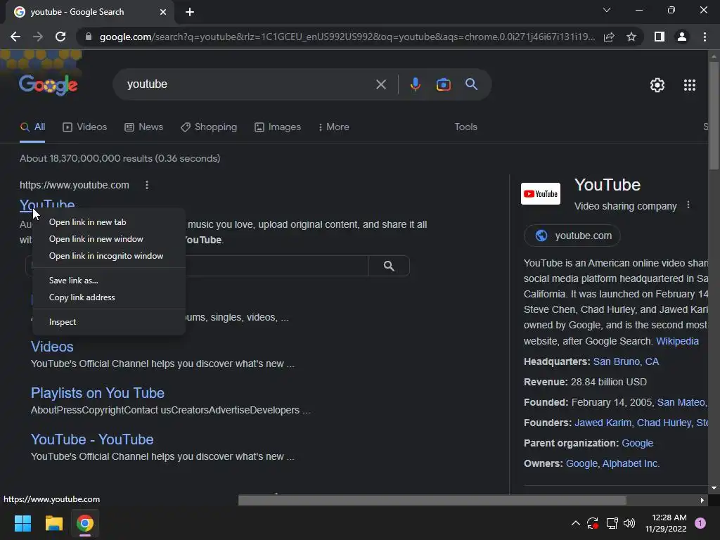Open the Chrome profile menu
The image size is (720, 540).
click(682, 37)
